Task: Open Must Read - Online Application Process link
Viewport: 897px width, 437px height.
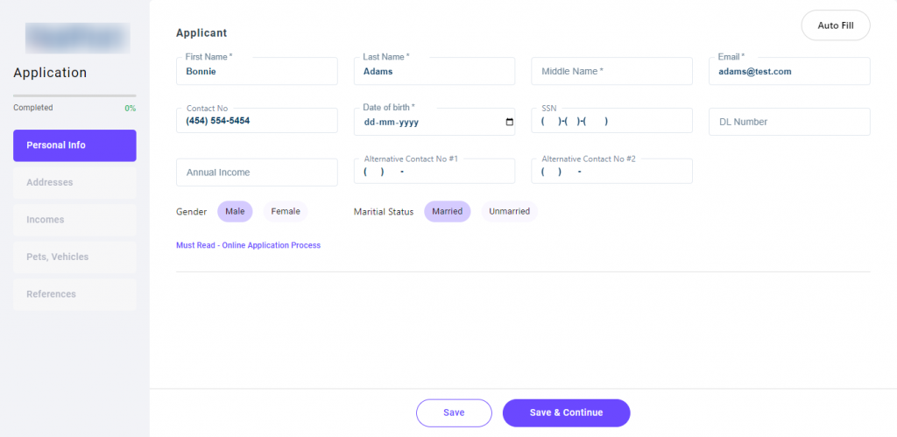Action: click(x=248, y=245)
